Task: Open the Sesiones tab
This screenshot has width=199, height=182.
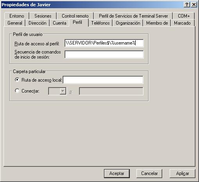Action: (x=43, y=16)
